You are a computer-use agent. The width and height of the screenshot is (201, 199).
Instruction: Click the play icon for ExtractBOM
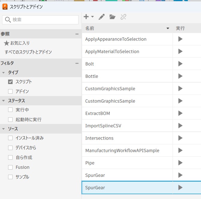click(x=180, y=113)
